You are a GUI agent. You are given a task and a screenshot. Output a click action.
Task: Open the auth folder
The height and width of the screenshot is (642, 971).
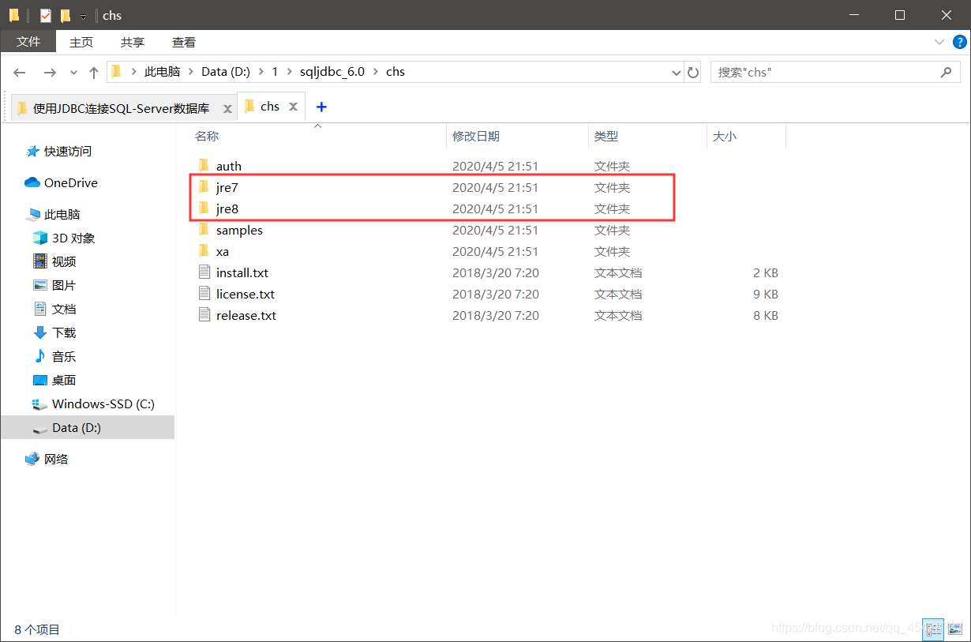228,166
